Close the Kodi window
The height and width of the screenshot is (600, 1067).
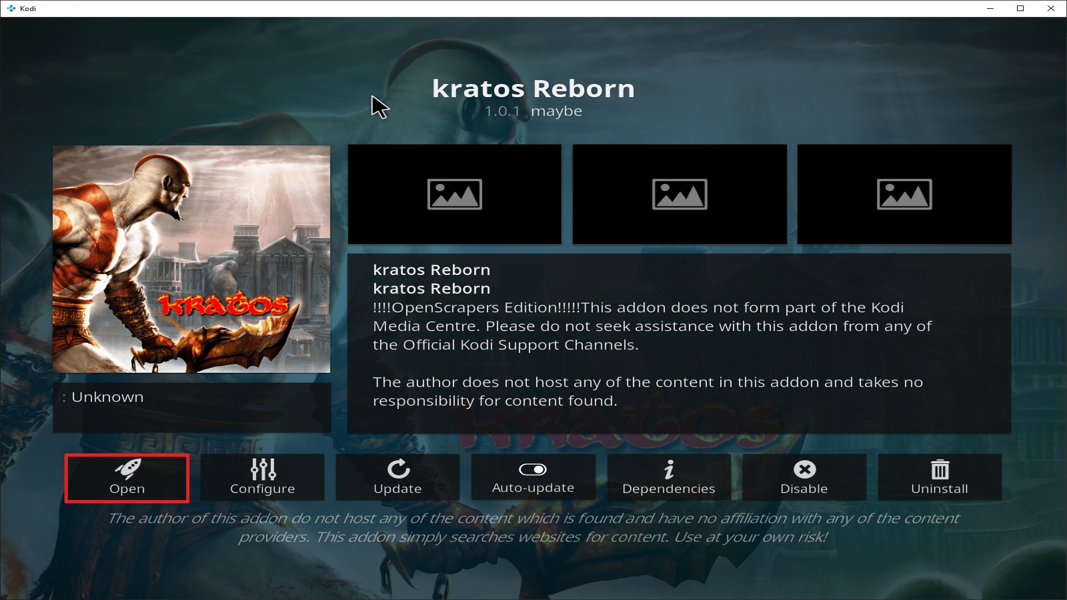click(1050, 8)
